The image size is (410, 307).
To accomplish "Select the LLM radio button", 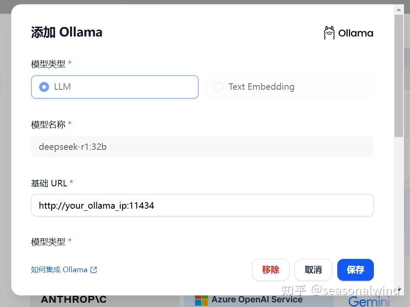I will click(44, 87).
